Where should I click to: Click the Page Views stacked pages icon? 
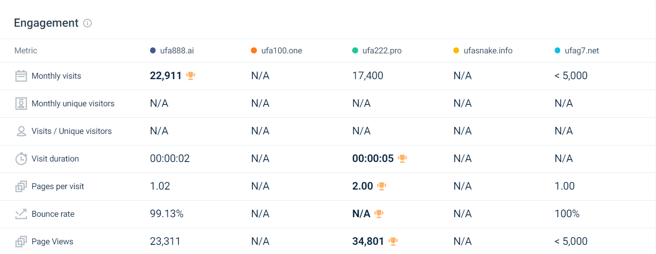(21, 242)
